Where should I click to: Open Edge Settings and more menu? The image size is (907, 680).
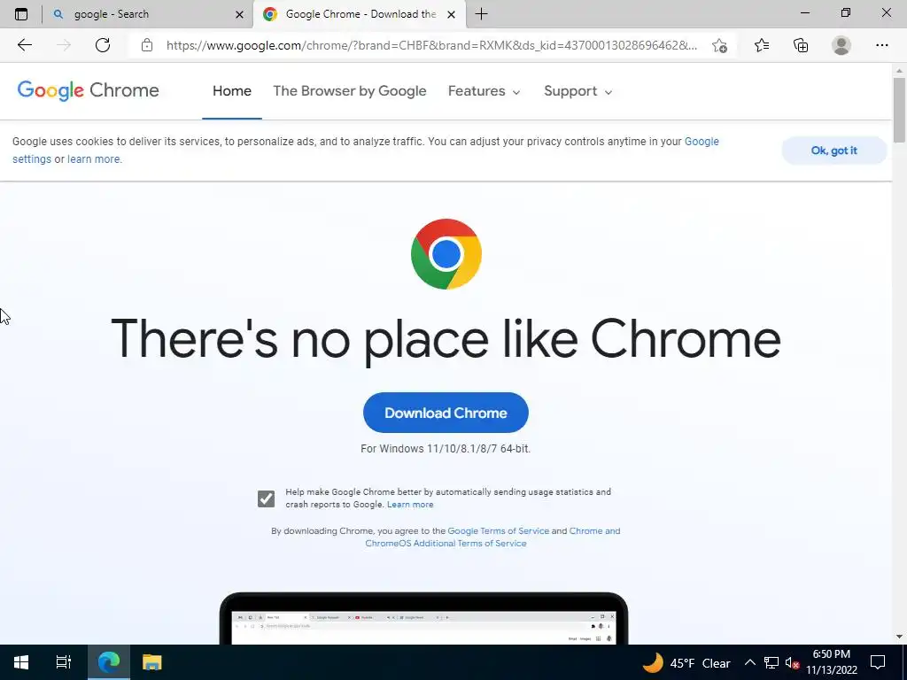881,45
